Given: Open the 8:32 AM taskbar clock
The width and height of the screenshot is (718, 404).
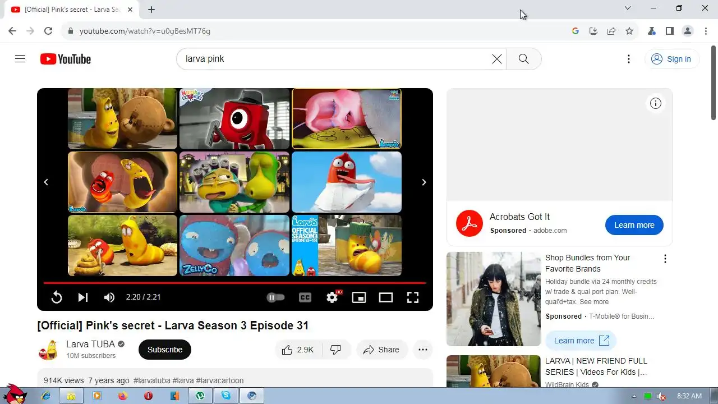Looking at the screenshot, I should 689,396.
